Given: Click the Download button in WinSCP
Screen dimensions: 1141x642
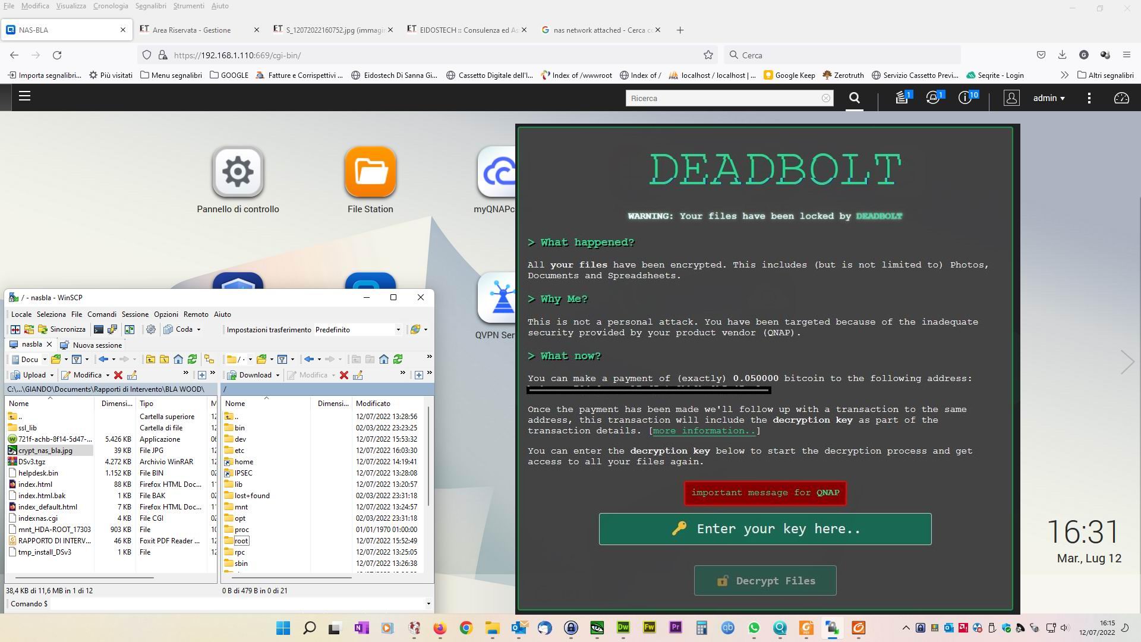Looking at the screenshot, I should click(x=250, y=375).
